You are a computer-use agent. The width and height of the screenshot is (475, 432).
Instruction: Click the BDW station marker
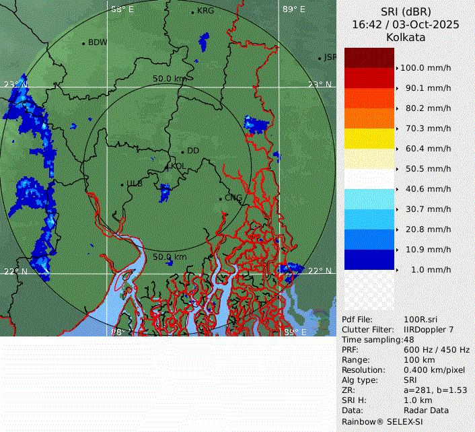click(x=83, y=43)
